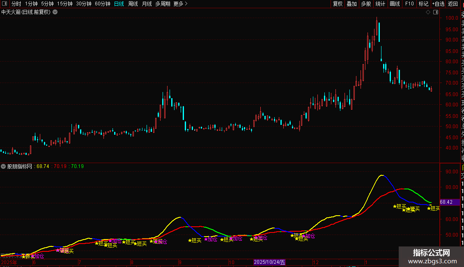
Task: Open the 多周期 multi-period view
Action: click(x=163, y=4)
